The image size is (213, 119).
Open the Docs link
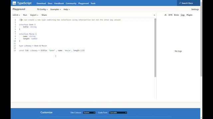click(x=50, y=3)
